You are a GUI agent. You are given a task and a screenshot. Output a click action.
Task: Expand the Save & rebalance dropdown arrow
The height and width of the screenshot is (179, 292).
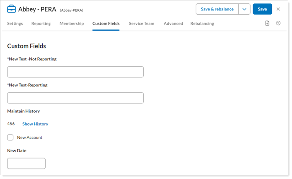click(244, 9)
